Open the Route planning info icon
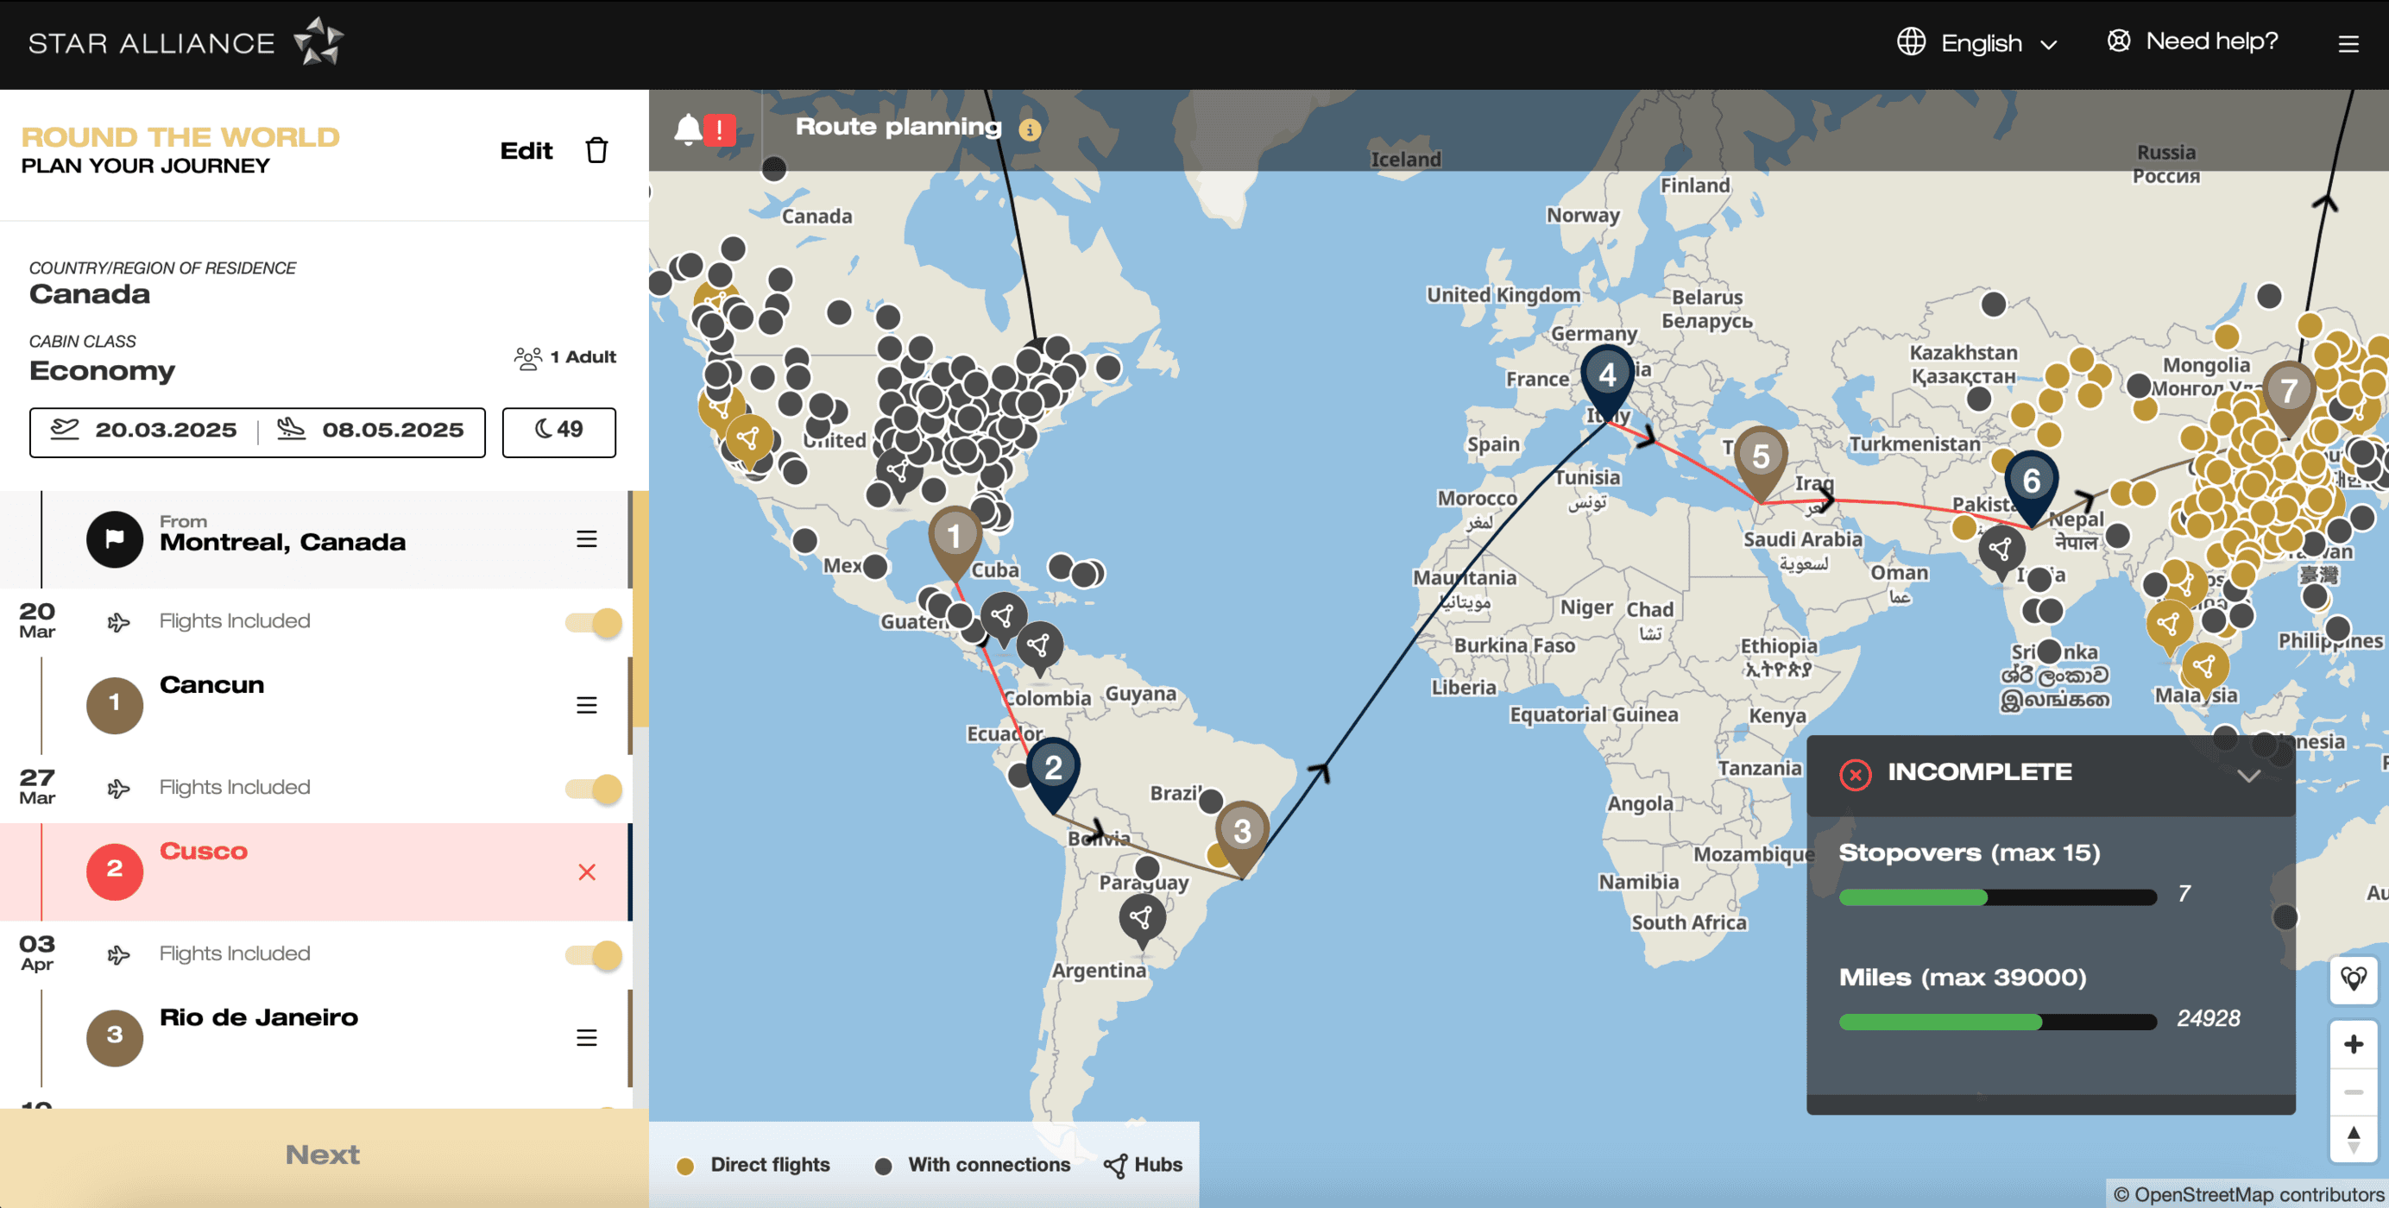The image size is (2389, 1208). click(x=1030, y=129)
